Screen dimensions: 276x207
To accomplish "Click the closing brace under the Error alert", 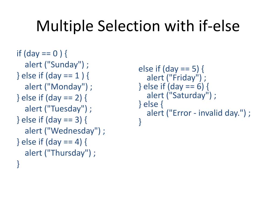I will [140, 122].
